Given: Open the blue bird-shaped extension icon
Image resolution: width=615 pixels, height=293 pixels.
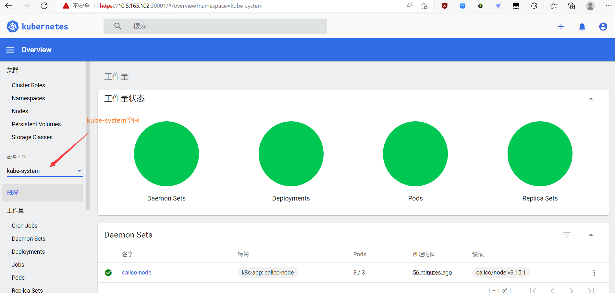Looking at the screenshot, I should [x=498, y=6].
